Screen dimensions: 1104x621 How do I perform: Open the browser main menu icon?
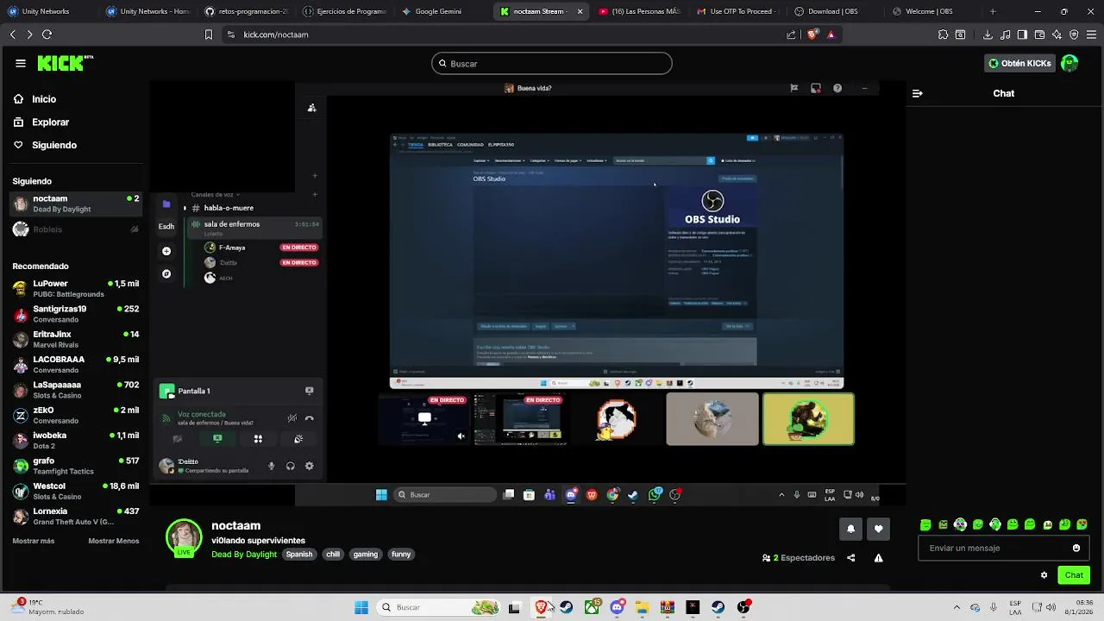click(x=1091, y=34)
